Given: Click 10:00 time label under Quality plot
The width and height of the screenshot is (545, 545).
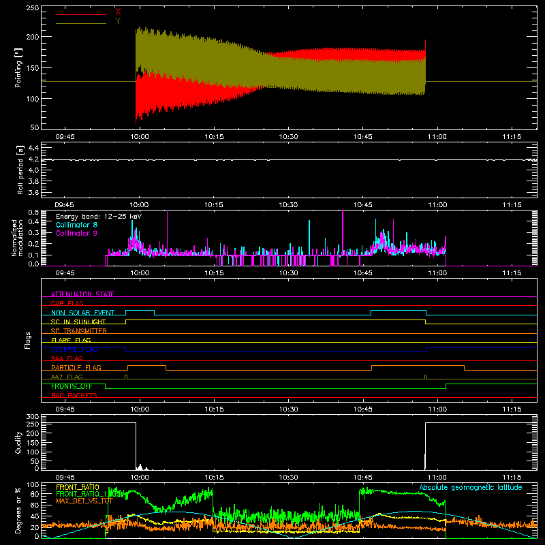Looking at the screenshot, I should (x=140, y=478).
